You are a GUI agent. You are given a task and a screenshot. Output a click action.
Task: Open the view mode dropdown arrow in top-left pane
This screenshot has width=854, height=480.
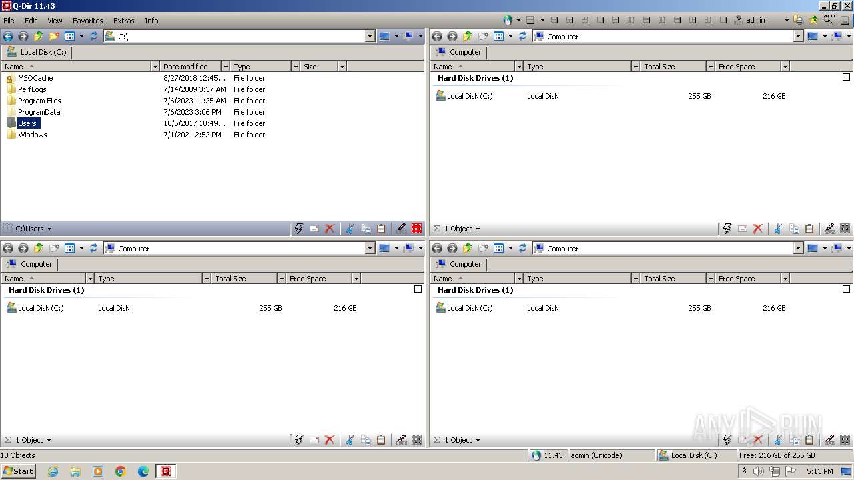pyautogui.click(x=81, y=37)
